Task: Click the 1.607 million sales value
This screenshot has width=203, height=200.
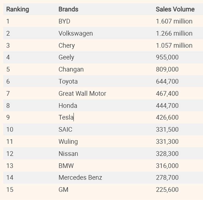Action: point(174,21)
